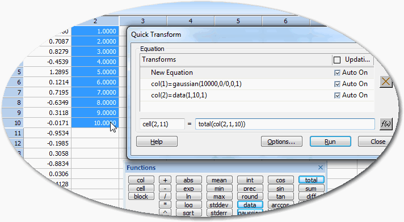Insert the max function
Viewport: 404px width, 222px height.
point(219,197)
